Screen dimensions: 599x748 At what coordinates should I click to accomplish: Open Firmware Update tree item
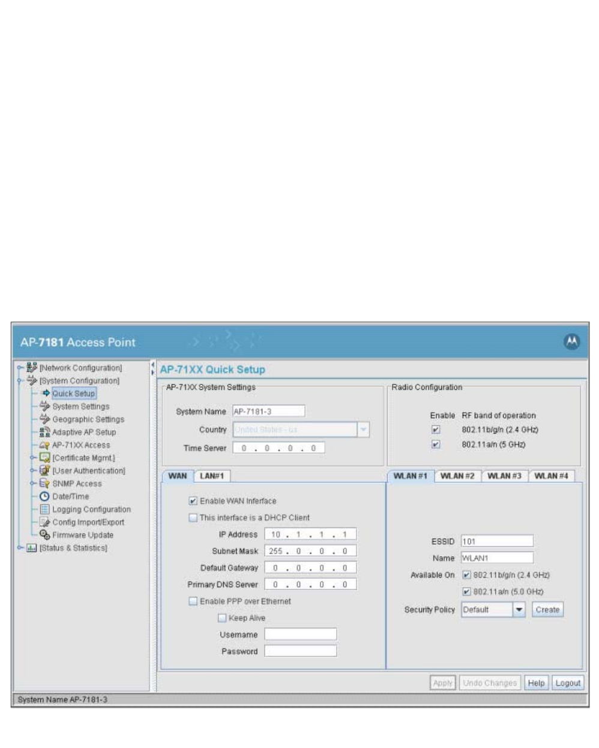[x=83, y=535]
